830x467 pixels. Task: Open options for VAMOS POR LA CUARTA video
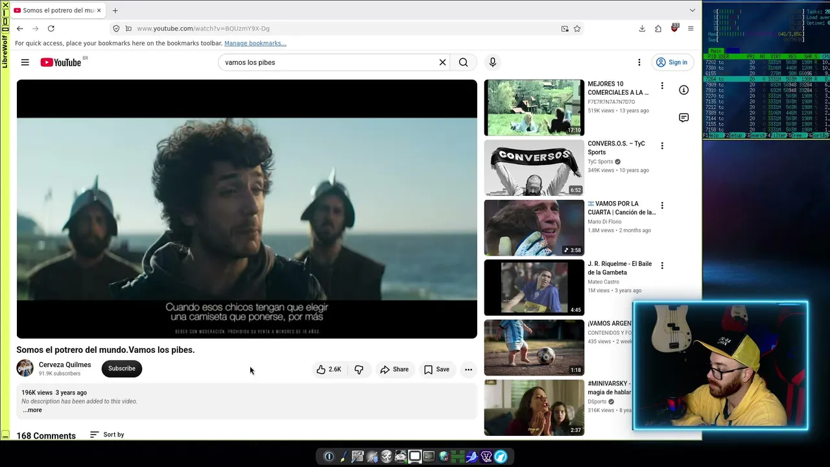tap(662, 206)
